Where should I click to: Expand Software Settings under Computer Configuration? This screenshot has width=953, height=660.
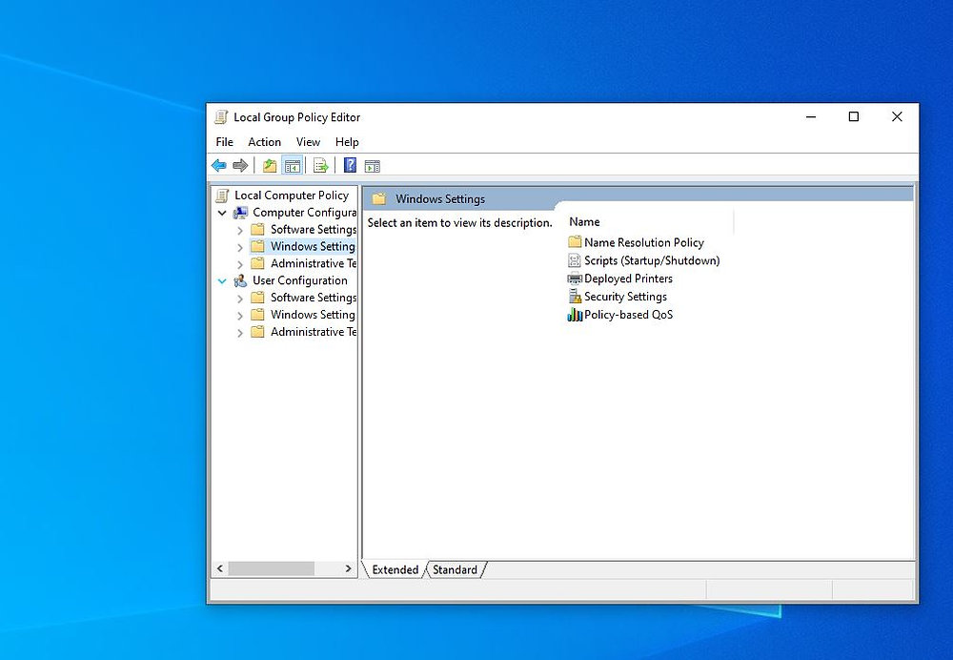(238, 229)
